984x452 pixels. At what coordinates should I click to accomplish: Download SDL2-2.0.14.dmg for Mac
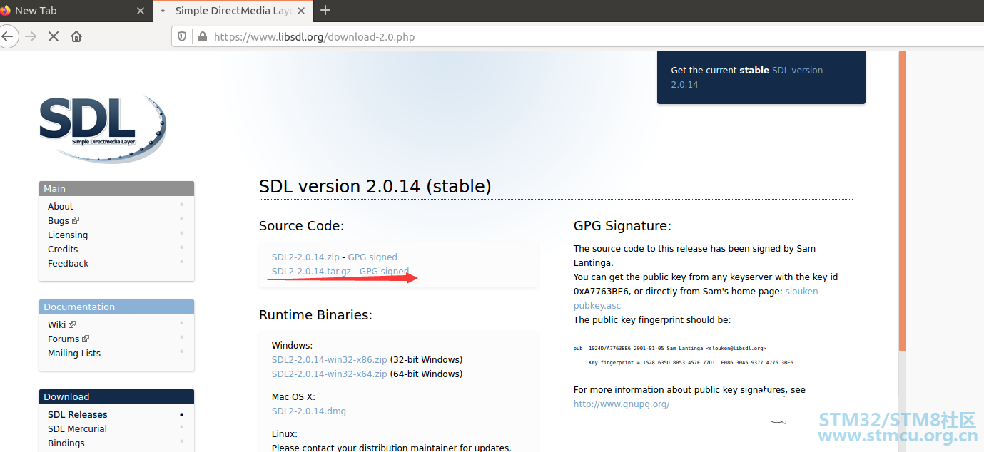(x=309, y=411)
